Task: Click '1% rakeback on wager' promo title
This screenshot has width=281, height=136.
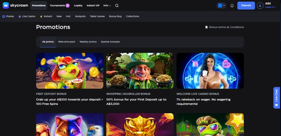Action: (203, 102)
